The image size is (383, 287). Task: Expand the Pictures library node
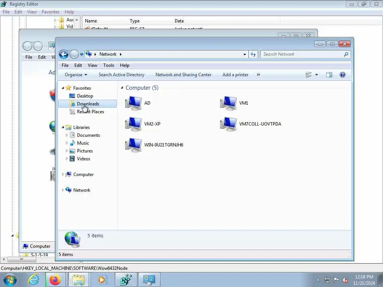(67, 151)
